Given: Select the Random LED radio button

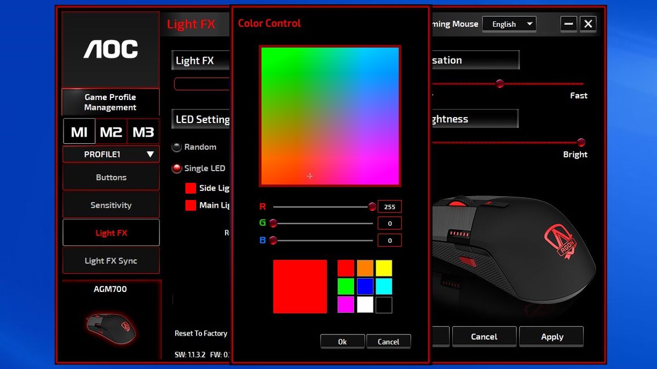Looking at the screenshot, I should [x=176, y=147].
